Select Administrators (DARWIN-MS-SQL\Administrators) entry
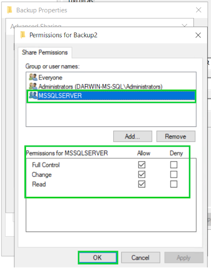211x273 pixels. click(x=111, y=86)
